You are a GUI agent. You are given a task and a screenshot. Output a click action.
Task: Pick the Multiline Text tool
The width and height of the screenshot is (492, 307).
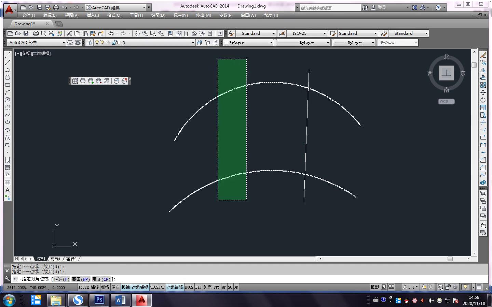[x=7, y=190]
